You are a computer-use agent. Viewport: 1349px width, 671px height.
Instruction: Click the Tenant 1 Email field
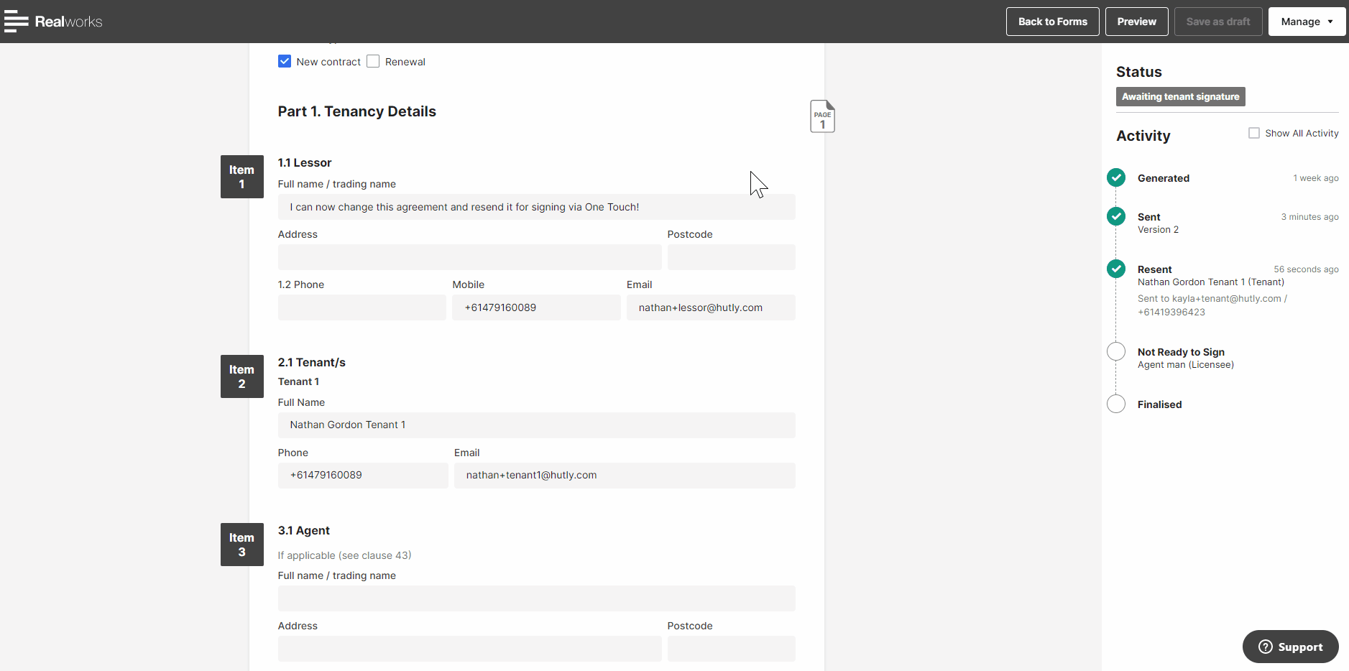coord(625,476)
